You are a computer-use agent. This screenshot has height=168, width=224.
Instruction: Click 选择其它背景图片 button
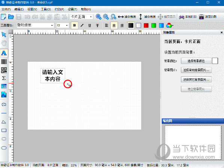196,79
